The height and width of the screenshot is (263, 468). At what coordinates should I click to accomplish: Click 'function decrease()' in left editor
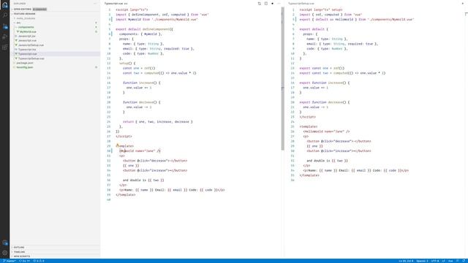(x=141, y=102)
